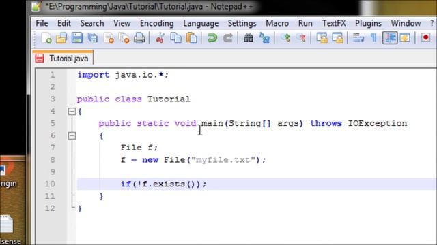This screenshot has width=437, height=245.
Task: Open the Macro menu
Action: coord(277,23)
